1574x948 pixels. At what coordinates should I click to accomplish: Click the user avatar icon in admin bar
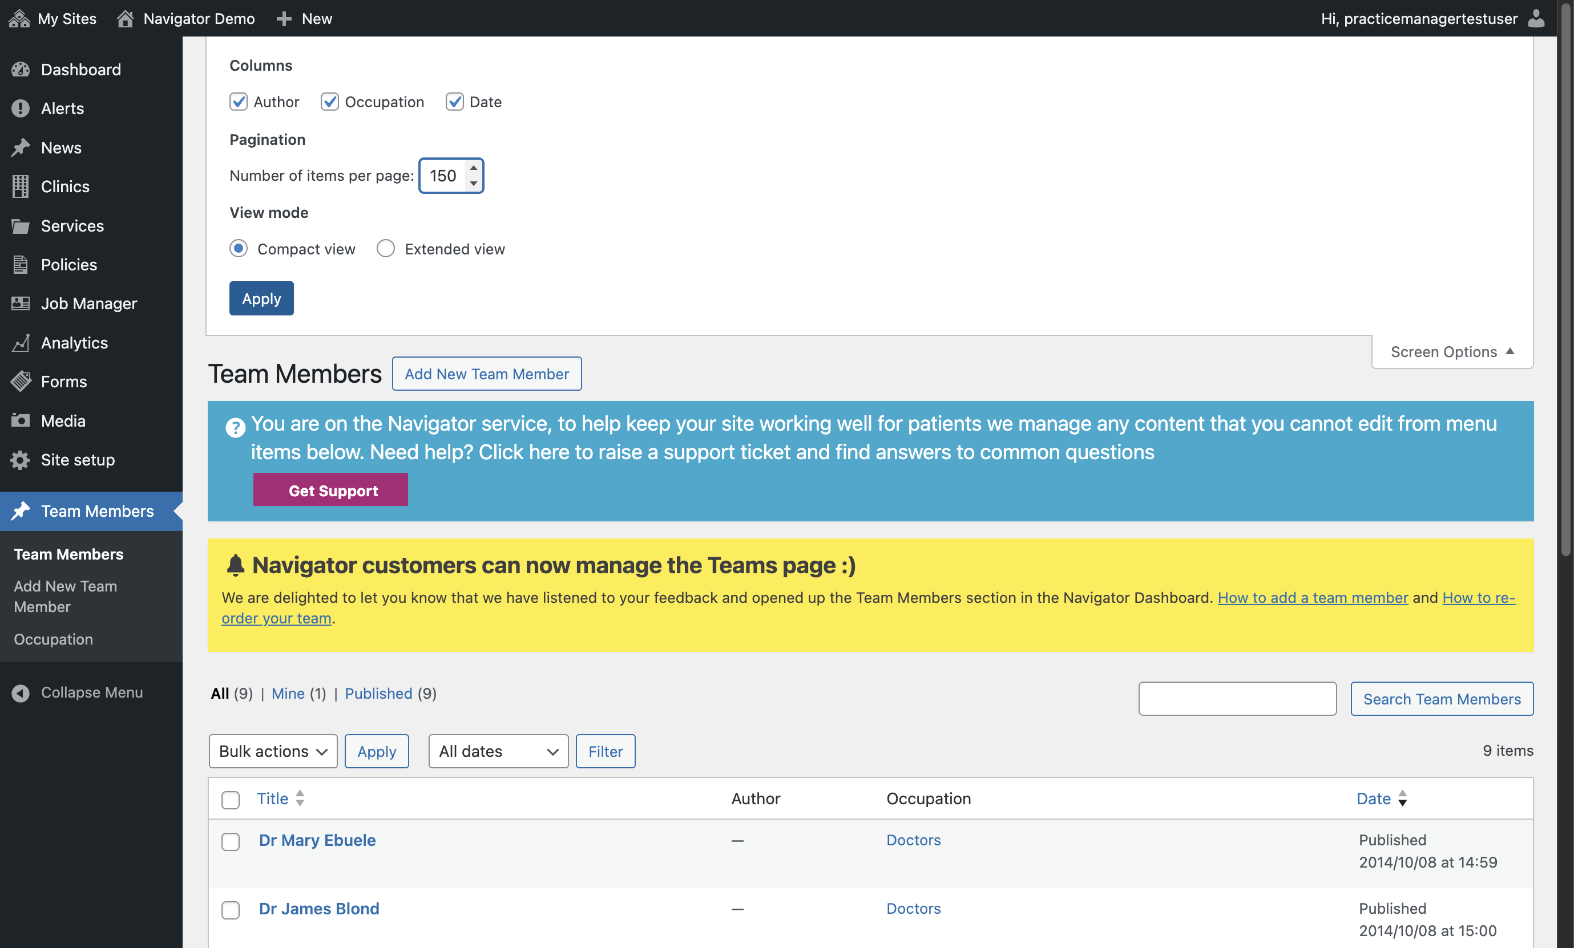(x=1536, y=18)
